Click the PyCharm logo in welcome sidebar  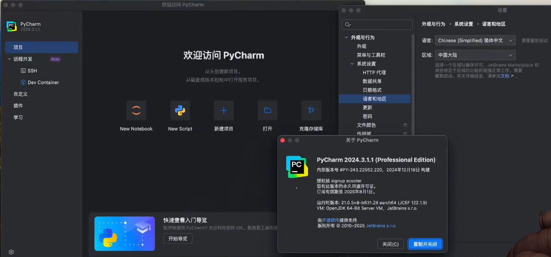click(x=12, y=27)
